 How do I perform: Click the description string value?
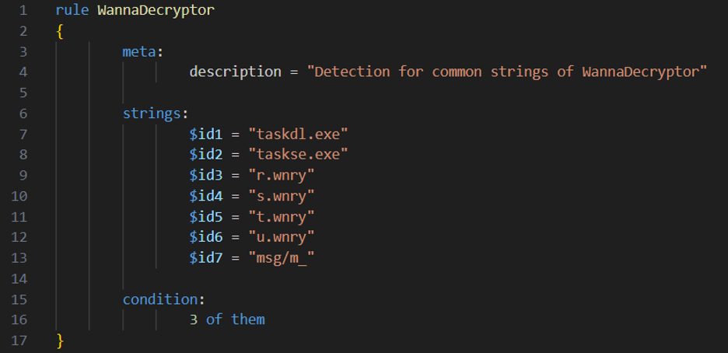coord(507,72)
